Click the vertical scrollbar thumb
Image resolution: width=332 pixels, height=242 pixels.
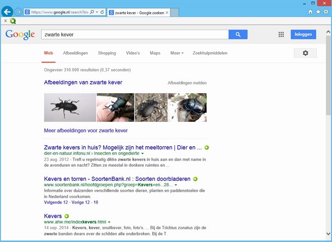click(x=329, y=75)
